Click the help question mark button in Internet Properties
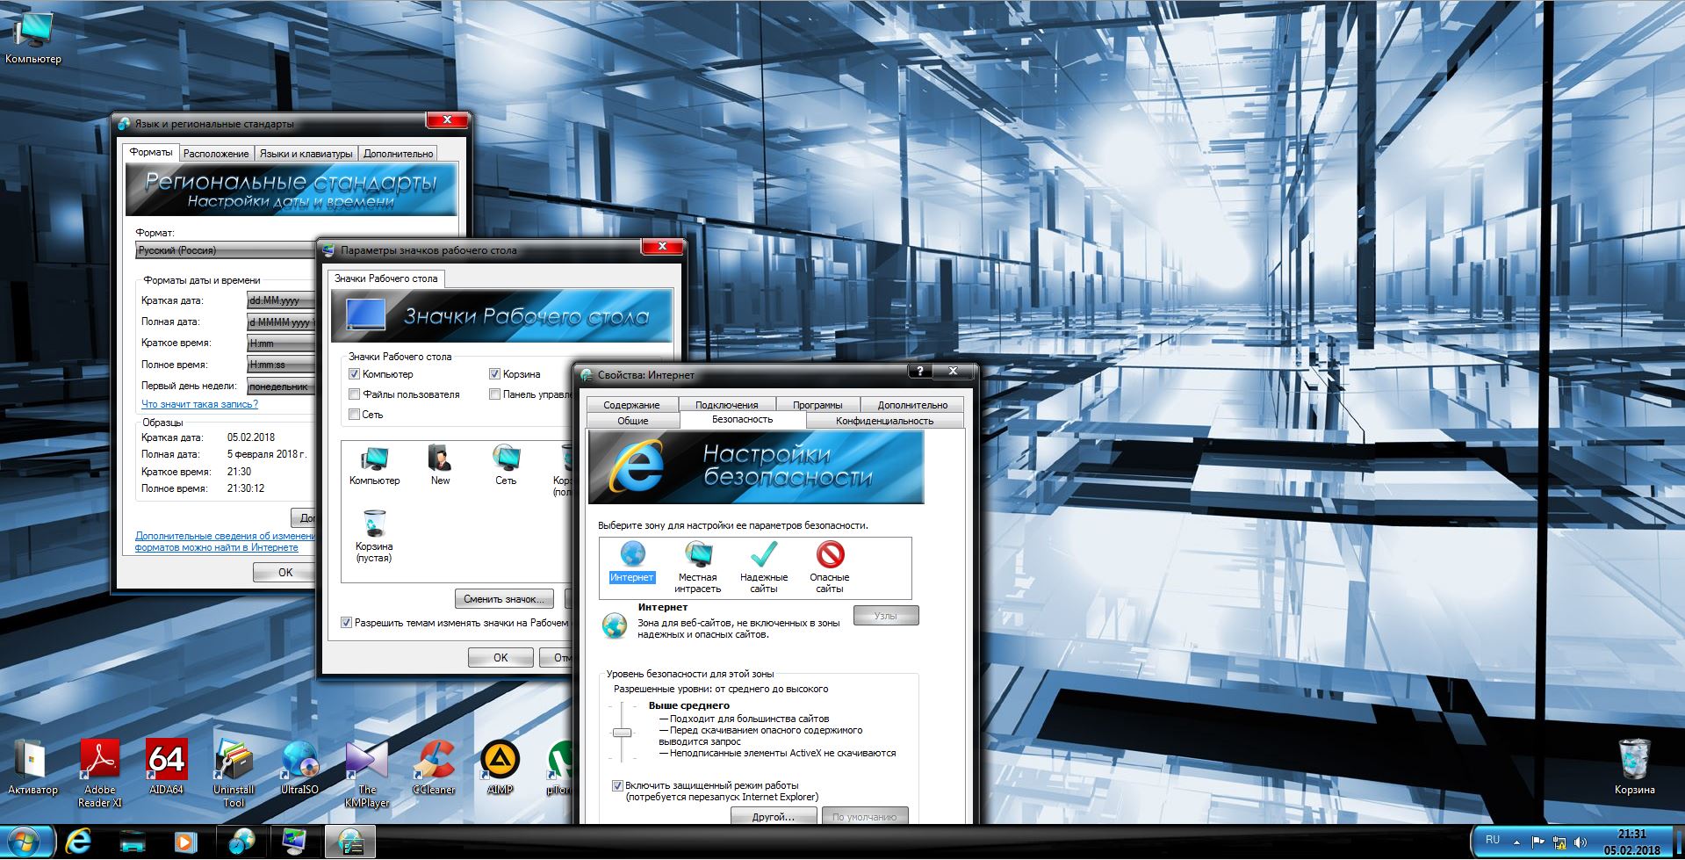1685x860 pixels. tap(919, 371)
